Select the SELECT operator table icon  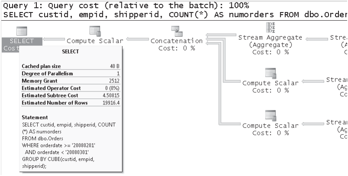pos(22,31)
